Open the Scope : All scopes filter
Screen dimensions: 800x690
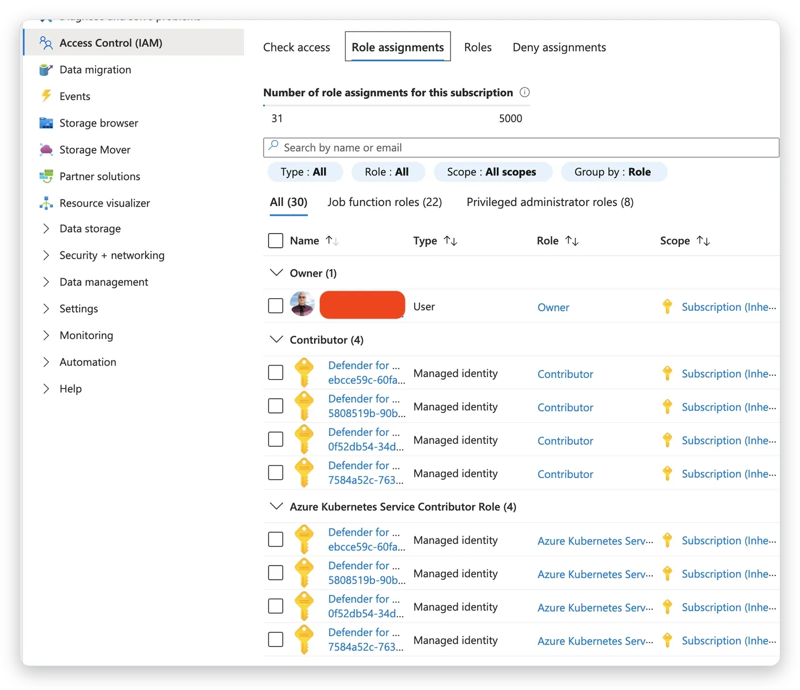[492, 172]
